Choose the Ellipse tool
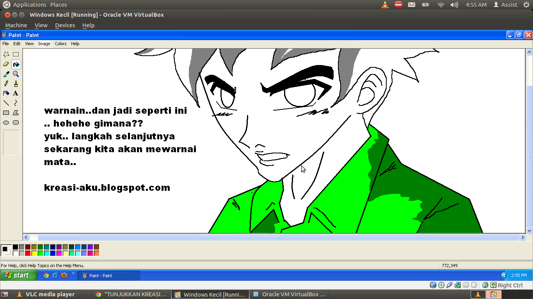533x299 pixels. (x=6, y=123)
